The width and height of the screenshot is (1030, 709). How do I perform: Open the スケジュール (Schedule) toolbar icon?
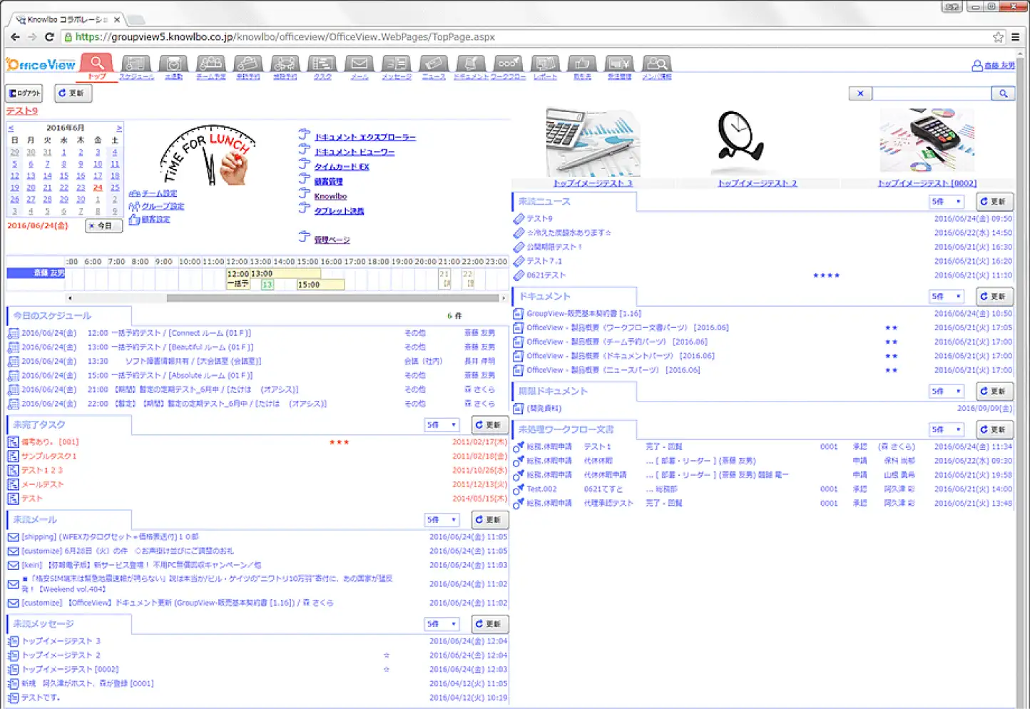point(136,65)
